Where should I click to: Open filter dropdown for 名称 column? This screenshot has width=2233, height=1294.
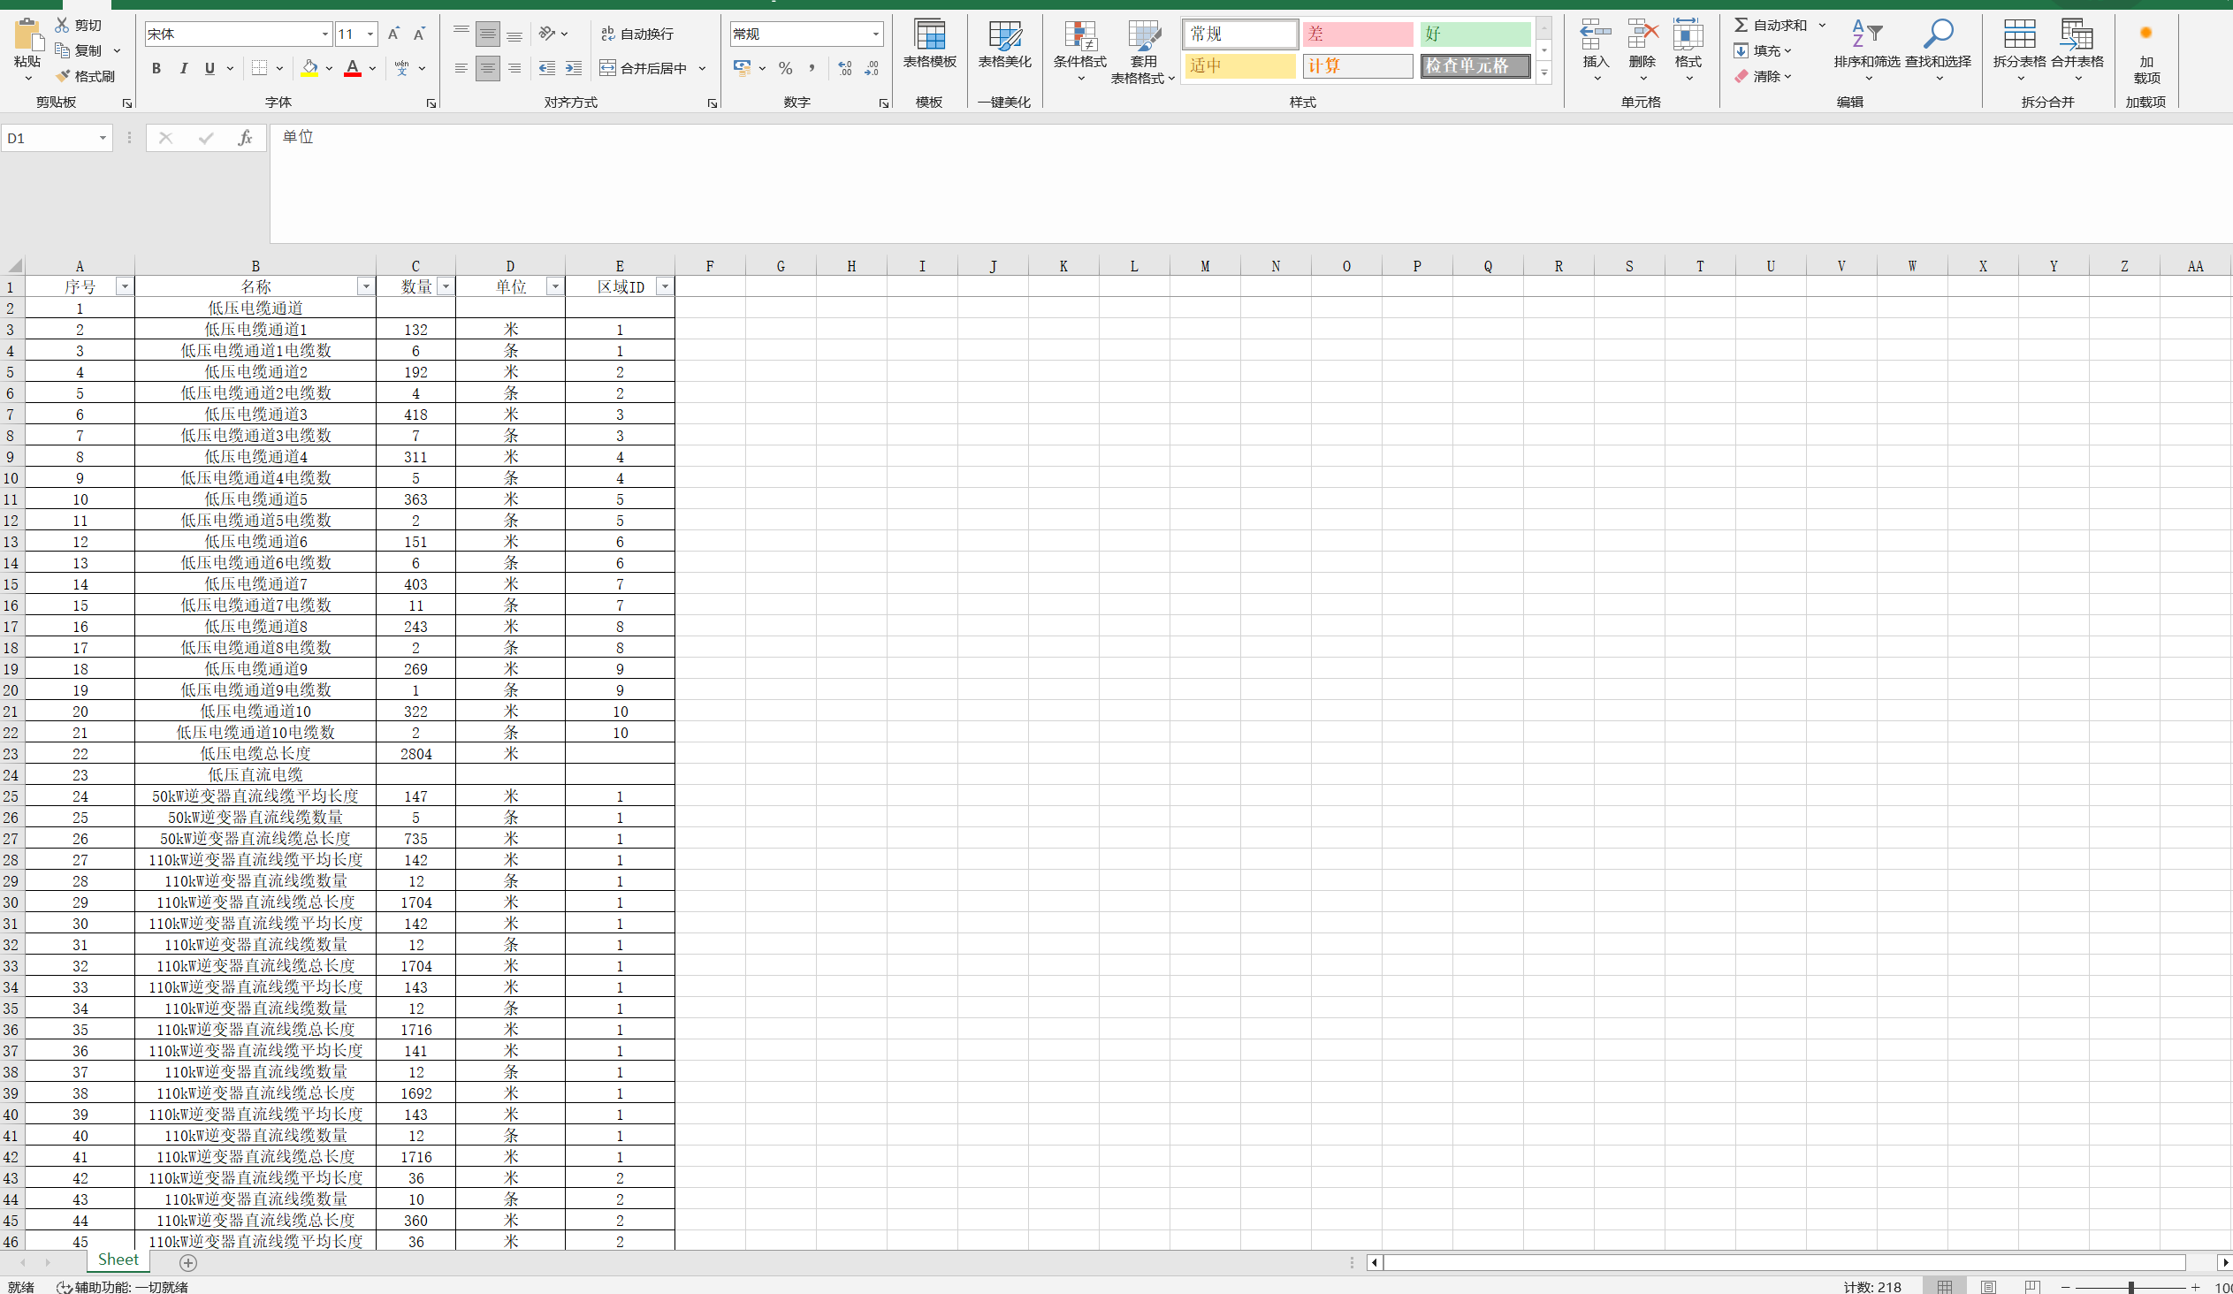point(366,287)
